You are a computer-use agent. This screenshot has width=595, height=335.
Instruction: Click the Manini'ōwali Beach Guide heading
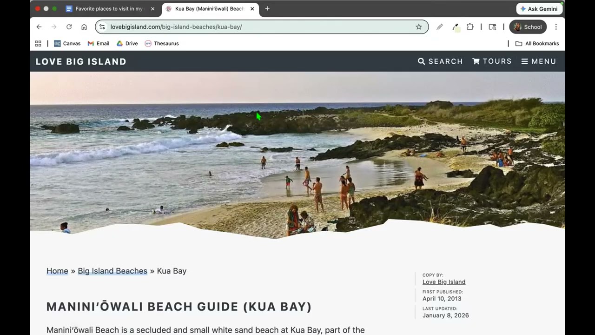(x=179, y=307)
